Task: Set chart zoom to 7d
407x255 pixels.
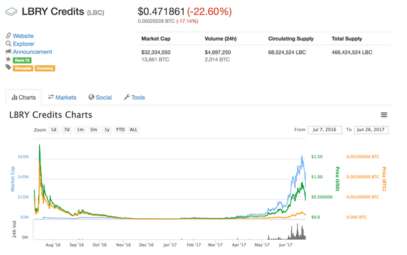Action: point(67,129)
